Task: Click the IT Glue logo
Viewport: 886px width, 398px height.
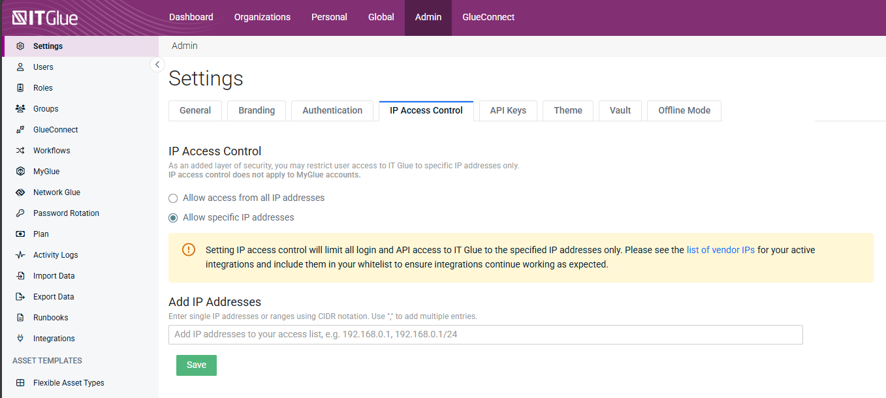Action: (x=45, y=18)
